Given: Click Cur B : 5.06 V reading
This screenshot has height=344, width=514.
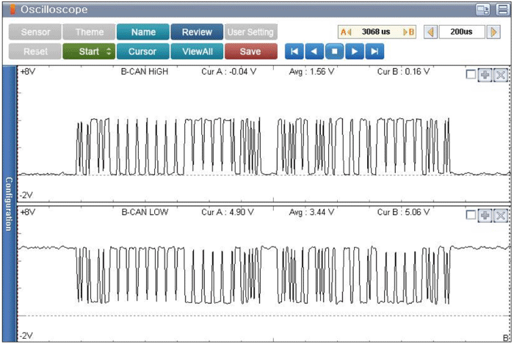Looking at the screenshot, I should [404, 212].
